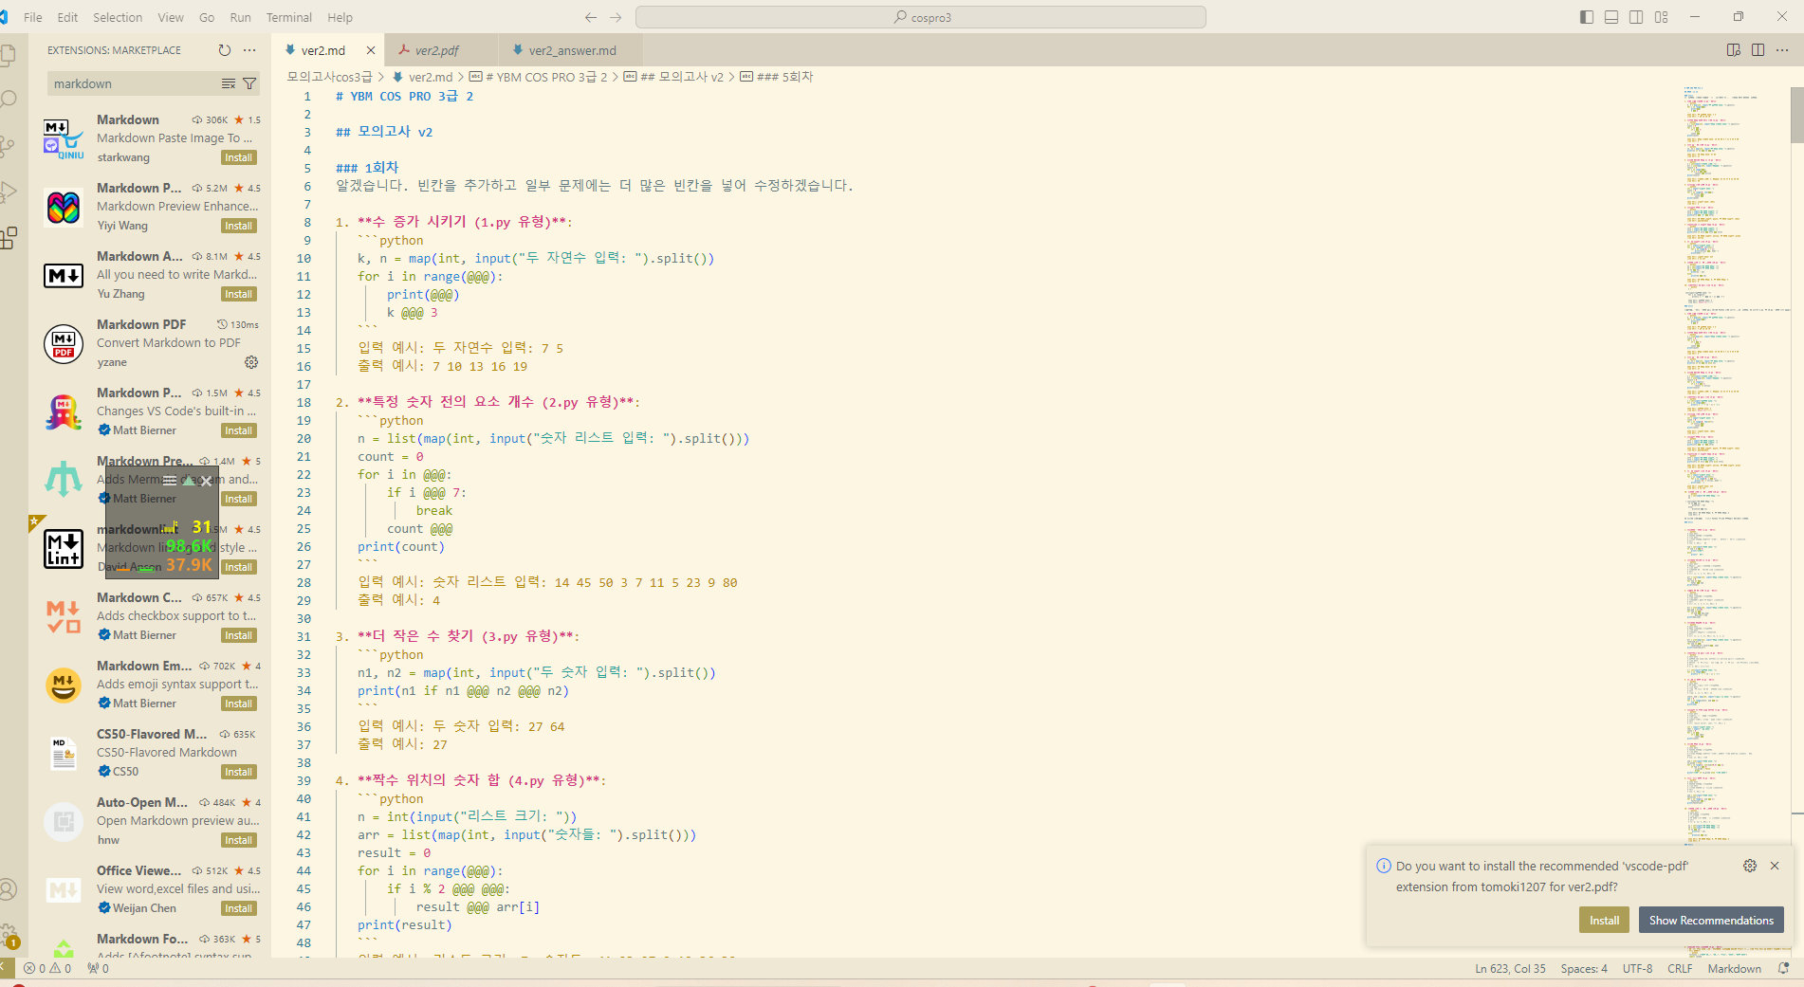Open the Search view in activity bar
This screenshot has width=1804, height=987.
click(8, 100)
